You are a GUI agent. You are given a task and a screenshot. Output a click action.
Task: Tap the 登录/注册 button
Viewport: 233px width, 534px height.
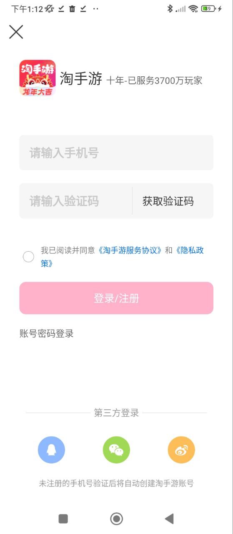click(x=116, y=298)
